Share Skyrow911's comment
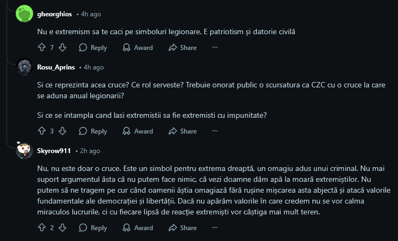The height and width of the screenshot is (241, 398). coord(182,228)
